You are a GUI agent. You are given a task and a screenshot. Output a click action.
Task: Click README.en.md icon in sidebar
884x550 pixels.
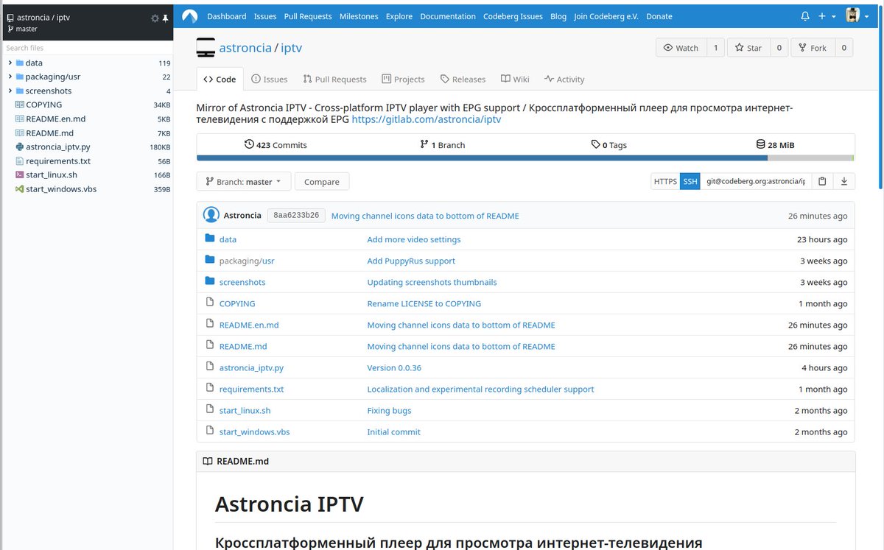[19, 119]
